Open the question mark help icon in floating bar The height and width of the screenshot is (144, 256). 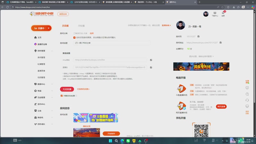(247, 94)
